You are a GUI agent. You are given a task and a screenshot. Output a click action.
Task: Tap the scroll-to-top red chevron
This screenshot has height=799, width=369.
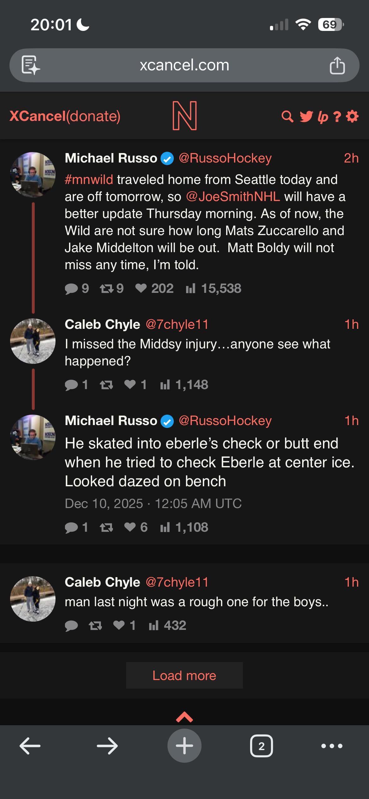click(184, 717)
